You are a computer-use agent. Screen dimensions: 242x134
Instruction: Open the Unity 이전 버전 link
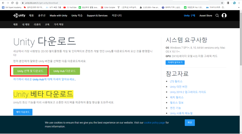click(x=178, y=87)
